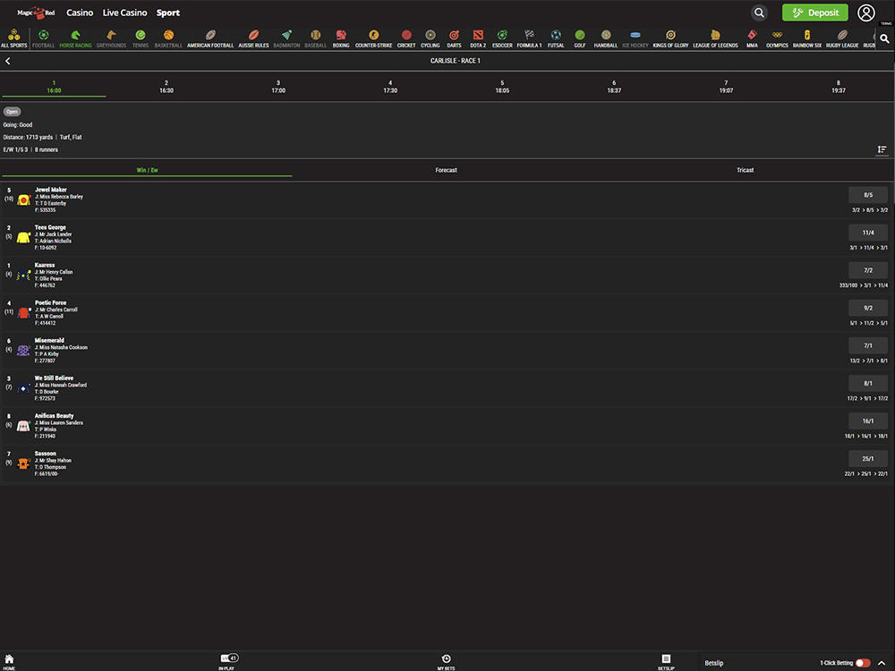Switch to the Tricast tab

[x=745, y=170]
